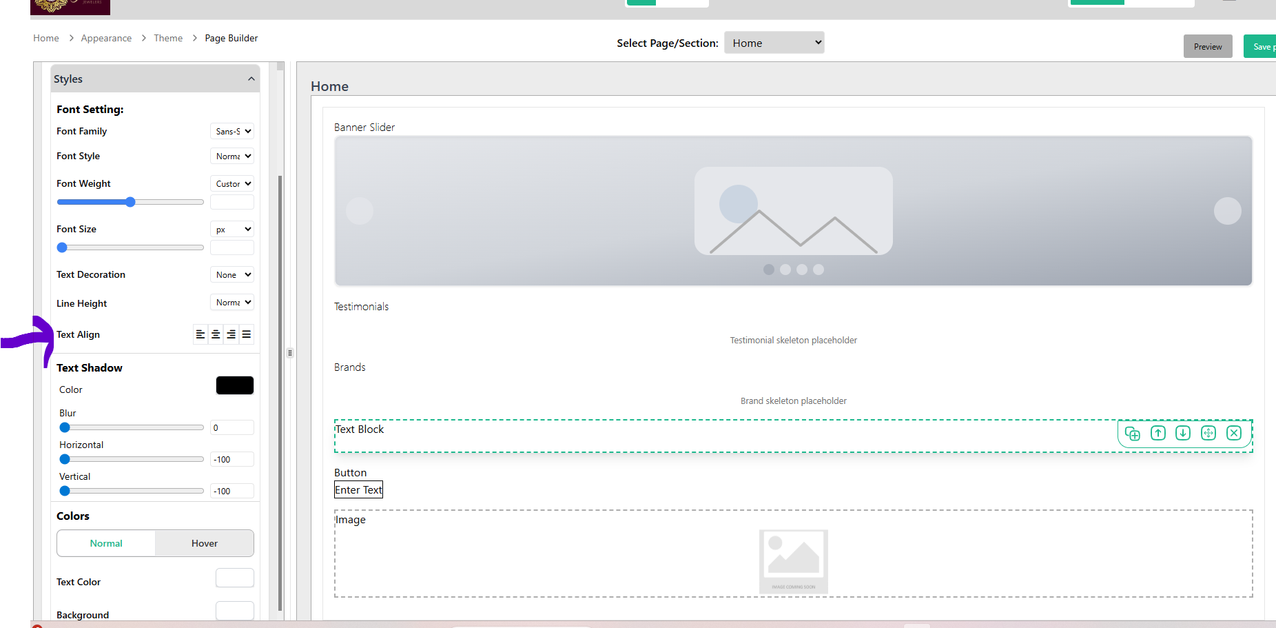
Task: Click the Testimonials section label
Action: [361, 306]
